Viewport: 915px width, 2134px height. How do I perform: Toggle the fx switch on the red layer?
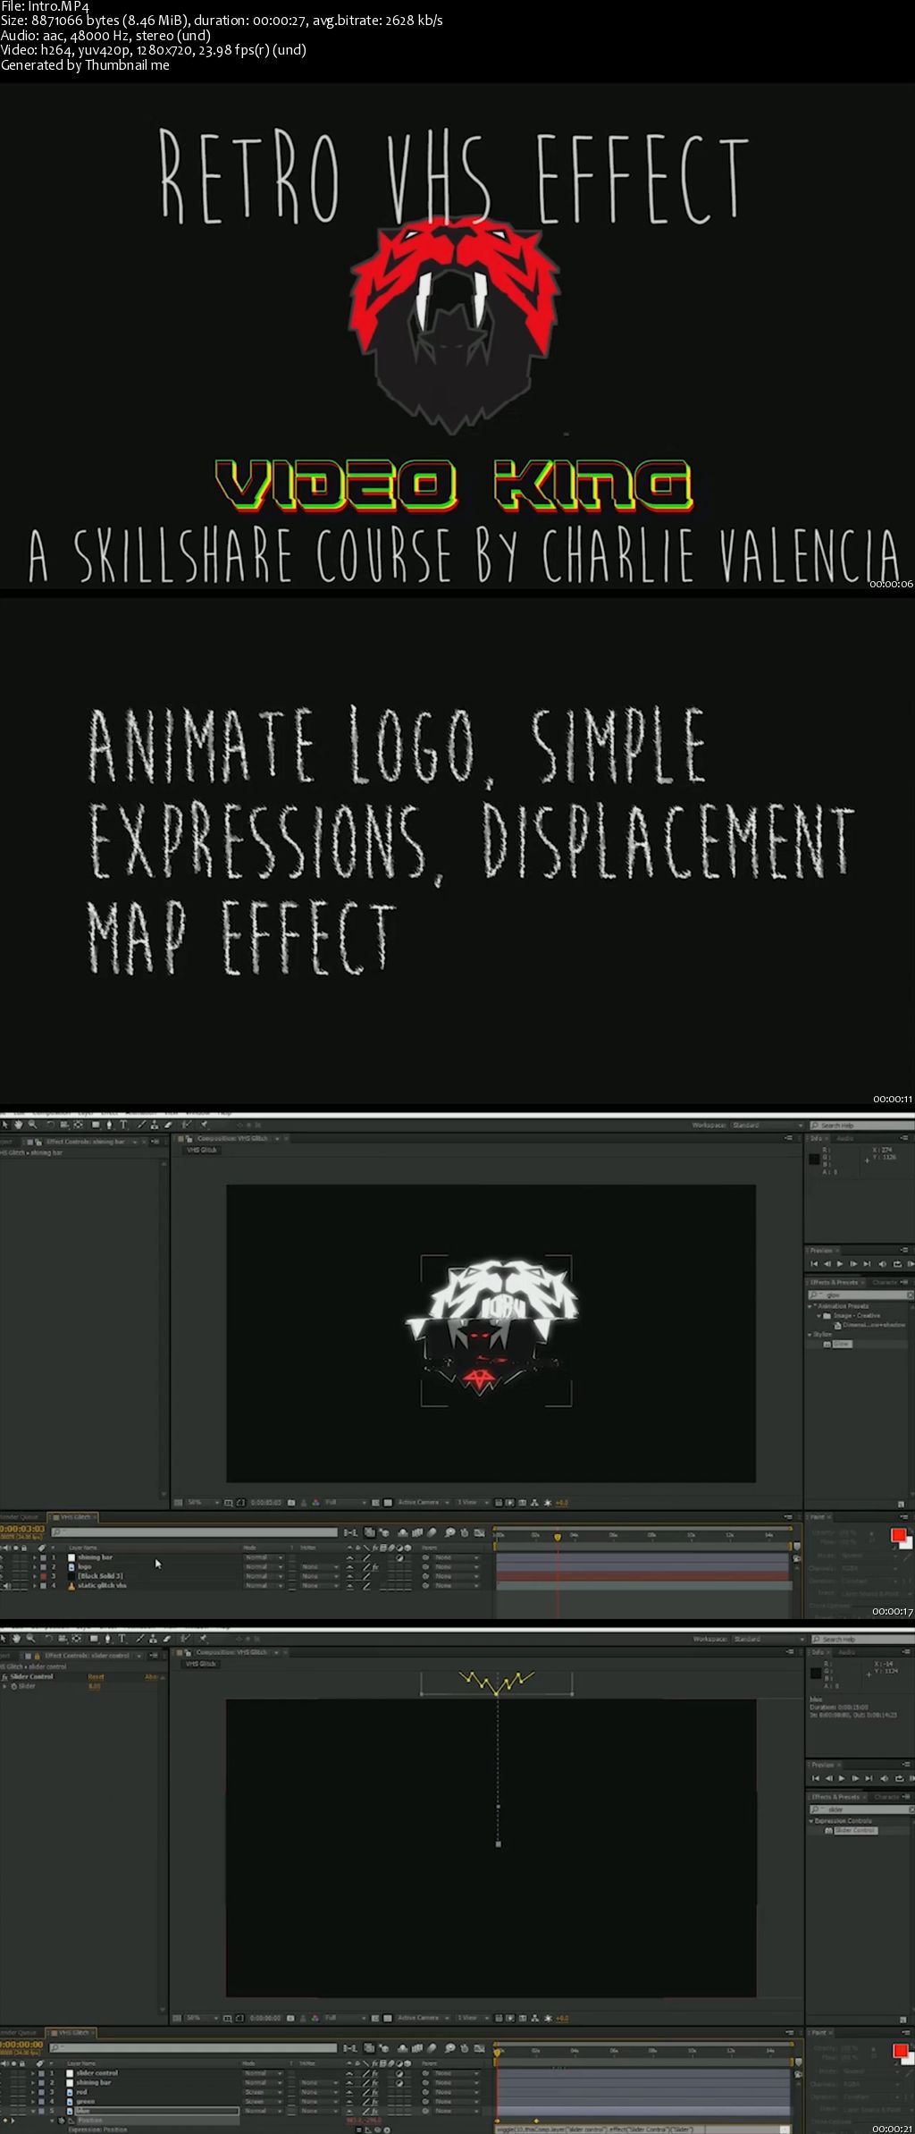pyautogui.click(x=375, y=2092)
